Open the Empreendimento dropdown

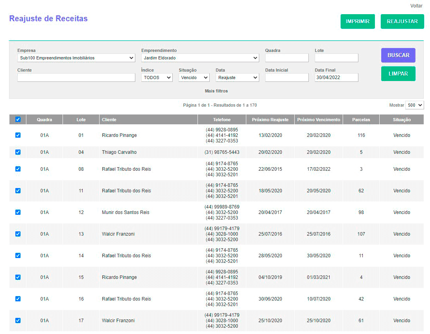point(200,58)
